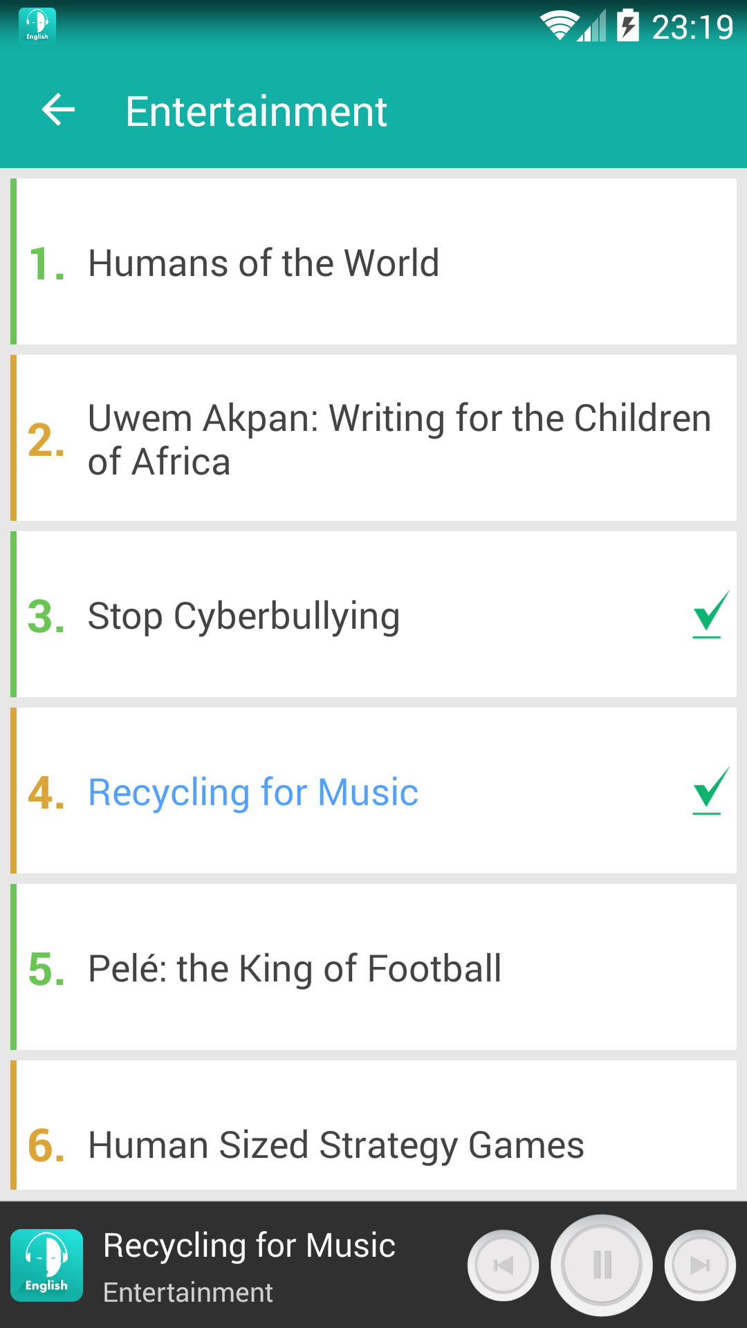Tap the Entertainment category in player bar
The image size is (747, 1328).
188,1292
